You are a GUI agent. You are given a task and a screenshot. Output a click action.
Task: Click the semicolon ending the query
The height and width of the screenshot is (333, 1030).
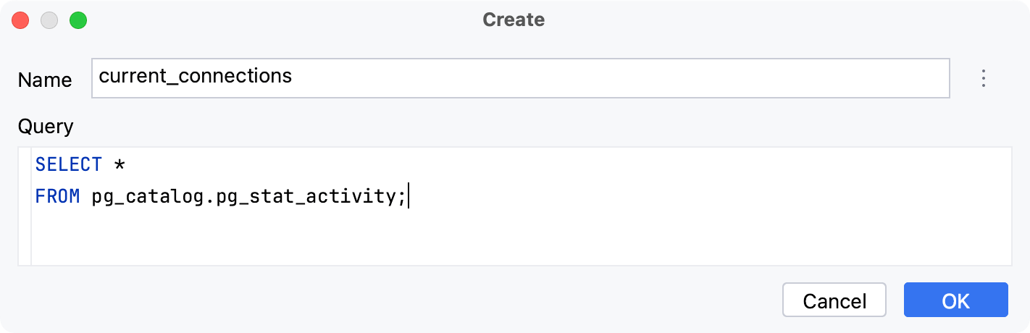402,197
